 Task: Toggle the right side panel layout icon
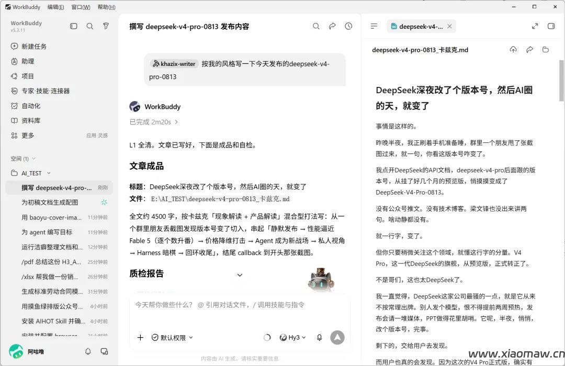[551, 26]
